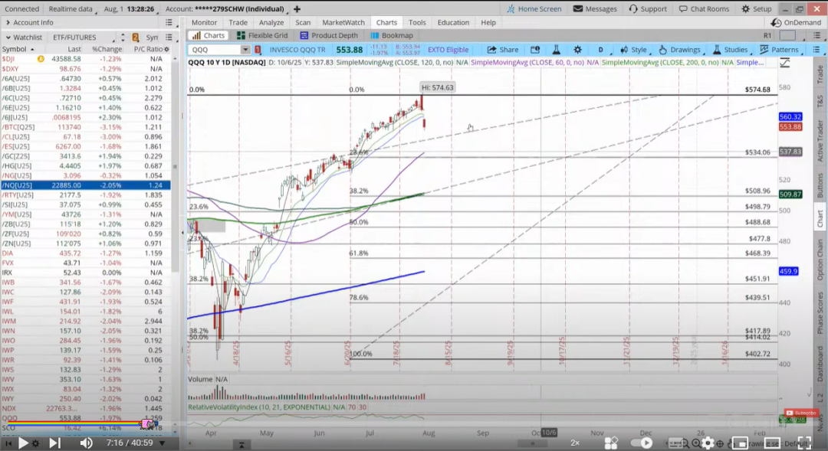Open the Scan tab

[x=303, y=23]
